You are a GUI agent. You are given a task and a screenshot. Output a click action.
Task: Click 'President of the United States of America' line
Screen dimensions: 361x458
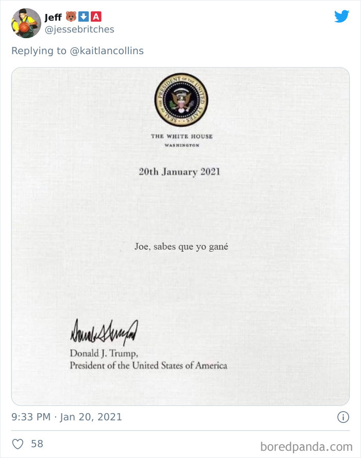149,366
